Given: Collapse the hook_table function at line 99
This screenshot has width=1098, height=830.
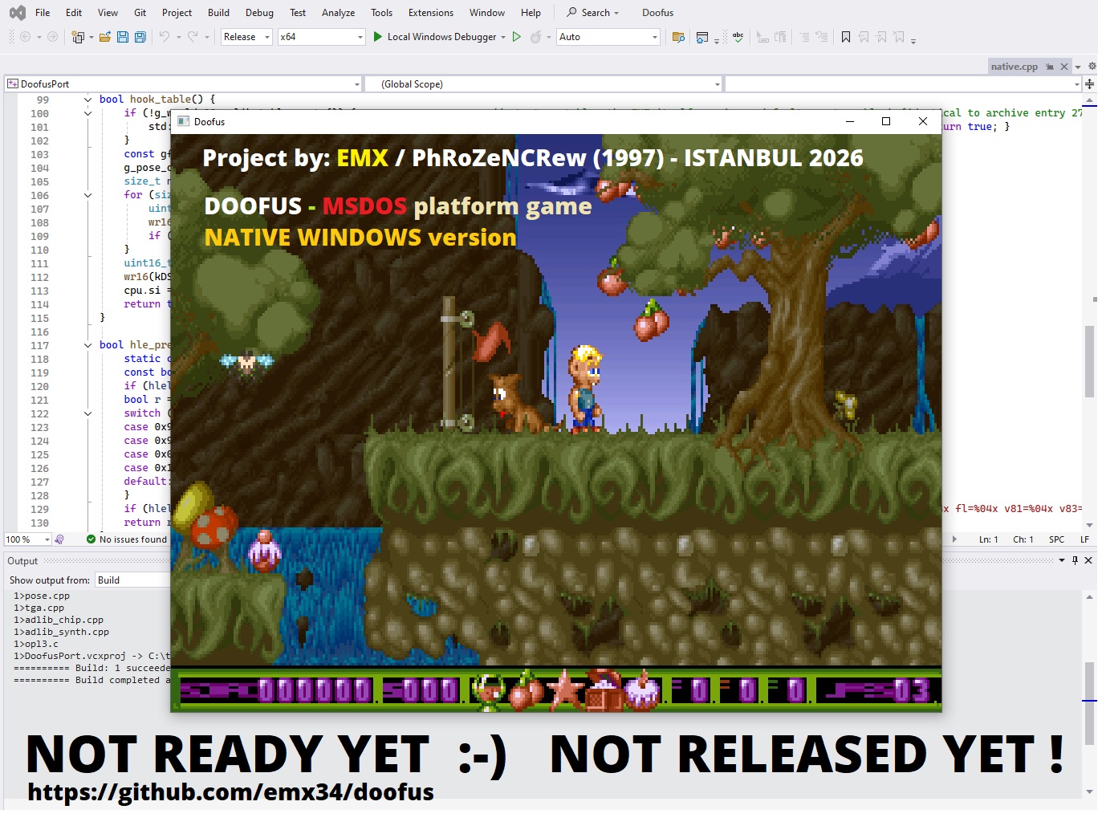Looking at the screenshot, I should click(87, 100).
